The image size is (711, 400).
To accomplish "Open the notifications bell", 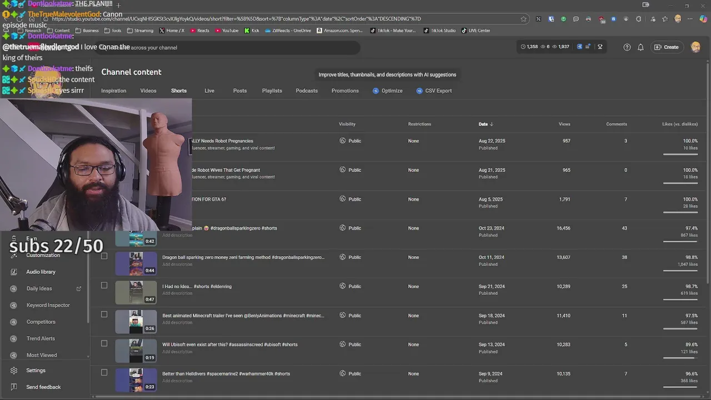I will pos(640,47).
